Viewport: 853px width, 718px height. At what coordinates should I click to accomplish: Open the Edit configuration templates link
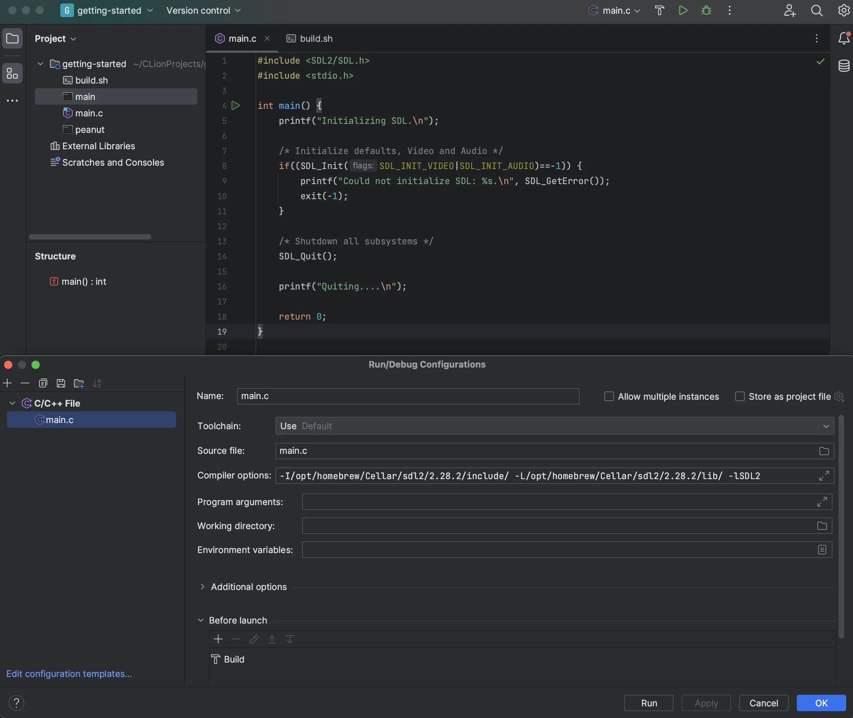tap(69, 674)
